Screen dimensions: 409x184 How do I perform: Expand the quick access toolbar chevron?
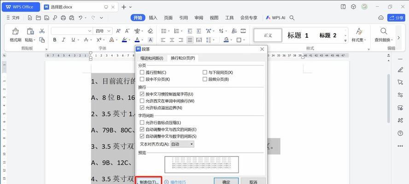click(101, 18)
